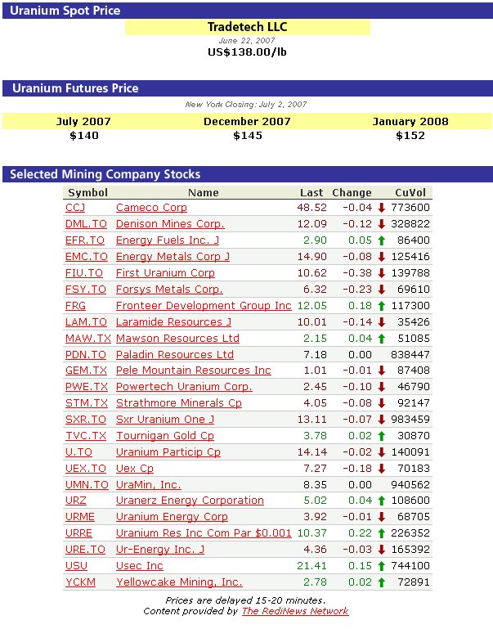493x638 pixels.
Task: Open the CCJ symbol link
Action: 75,208
